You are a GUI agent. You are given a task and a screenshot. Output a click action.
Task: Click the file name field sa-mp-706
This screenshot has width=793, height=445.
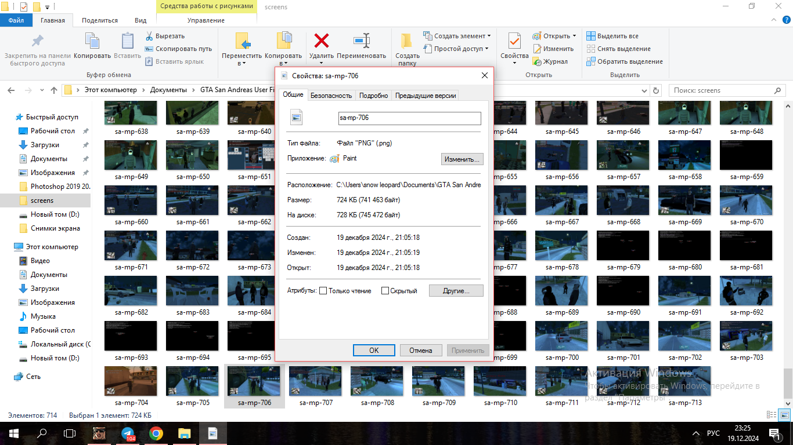tap(409, 118)
